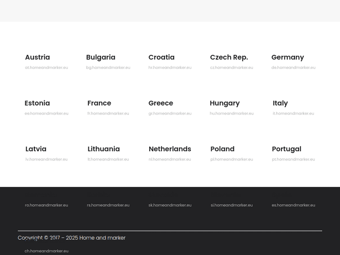Open the ch.homeandmarker.eu link
Image resolution: width=340 pixels, height=255 pixels.
pyautogui.click(x=46, y=251)
